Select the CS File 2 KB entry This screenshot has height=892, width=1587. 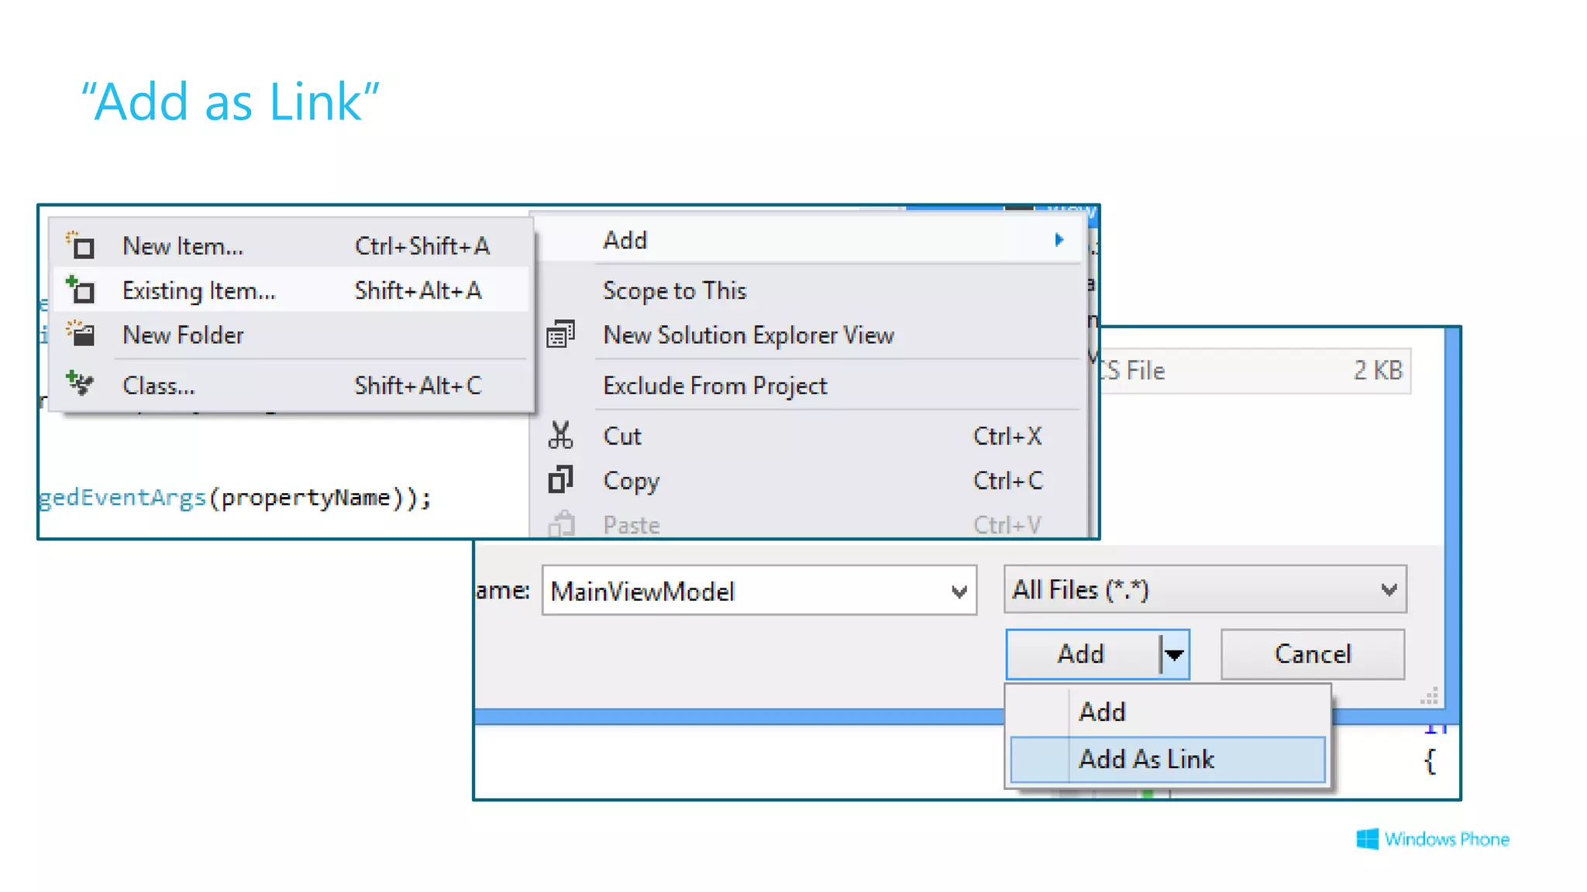point(1254,371)
